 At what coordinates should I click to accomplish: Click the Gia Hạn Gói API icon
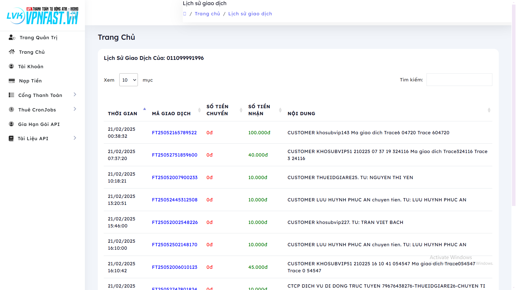pyautogui.click(x=11, y=124)
